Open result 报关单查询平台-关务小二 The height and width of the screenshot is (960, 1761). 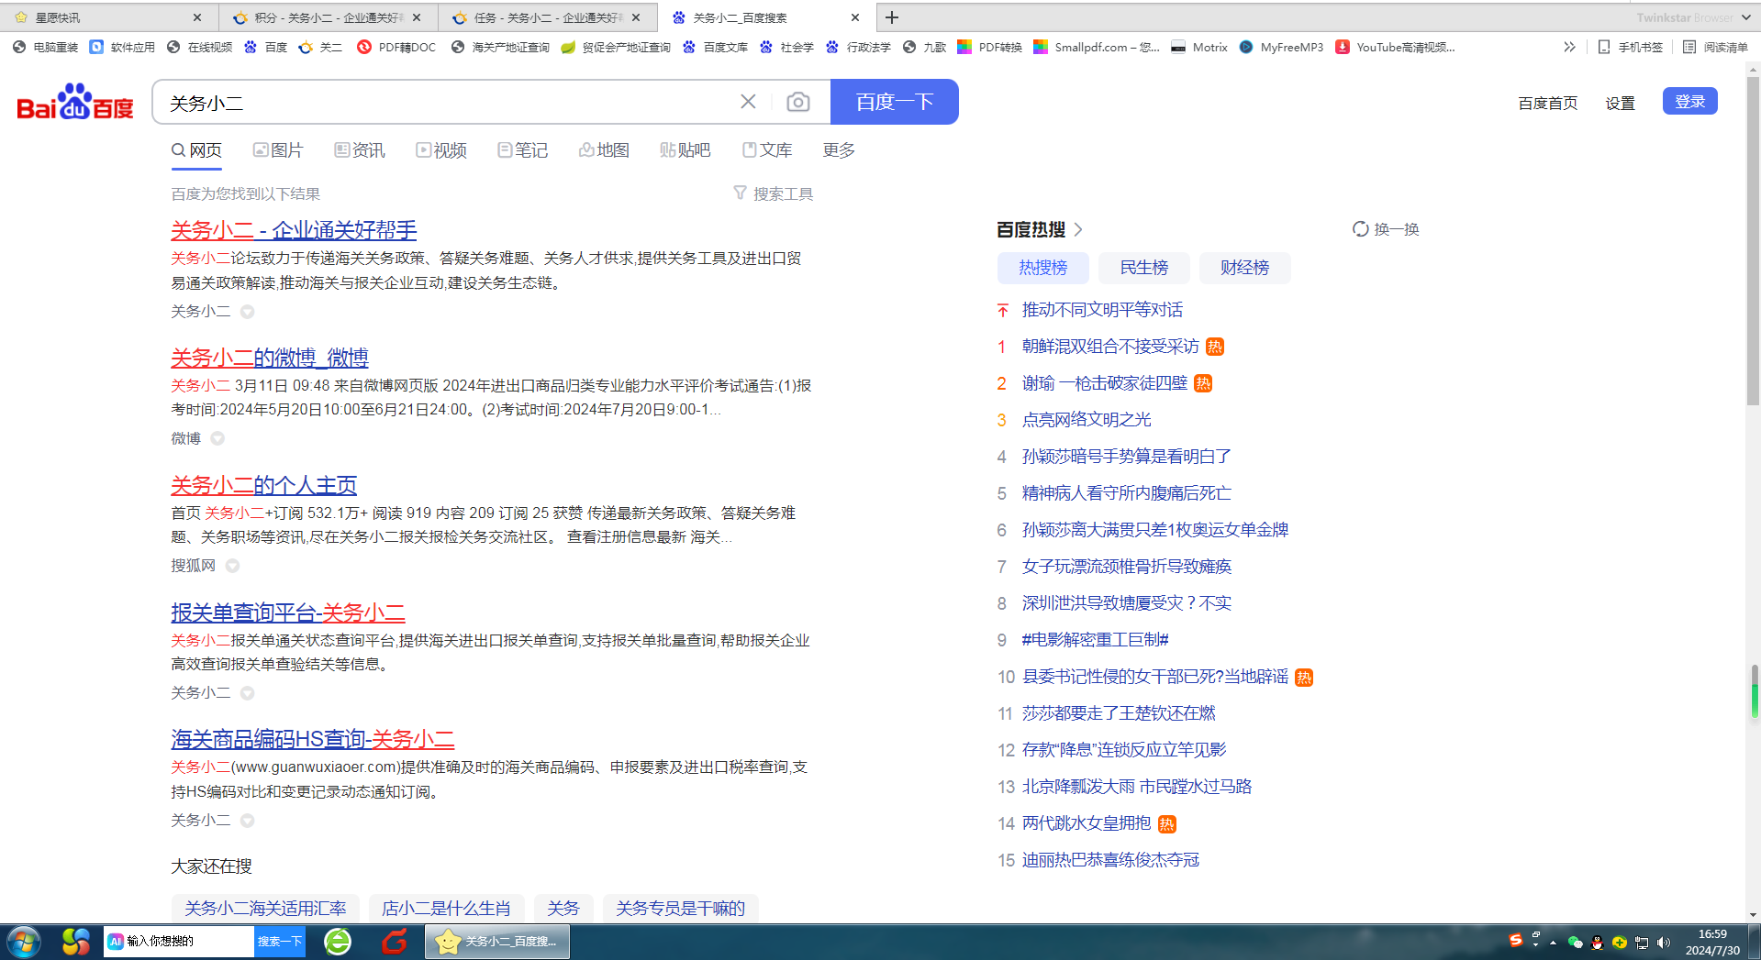(288, 612)
